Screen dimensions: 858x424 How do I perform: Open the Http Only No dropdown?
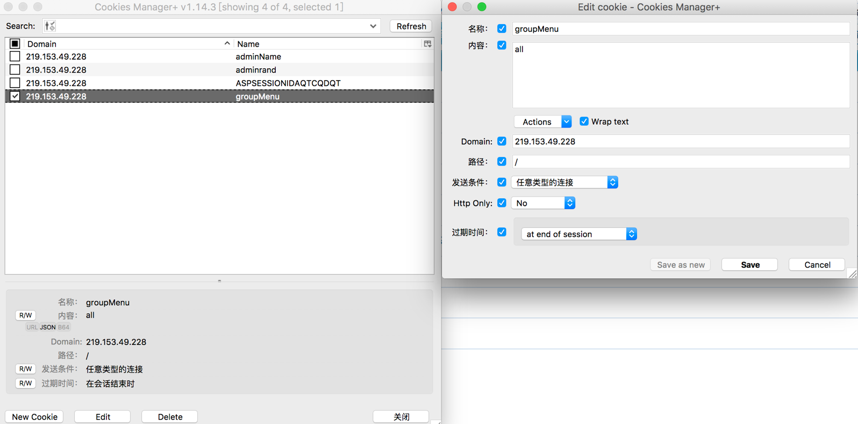543,203
